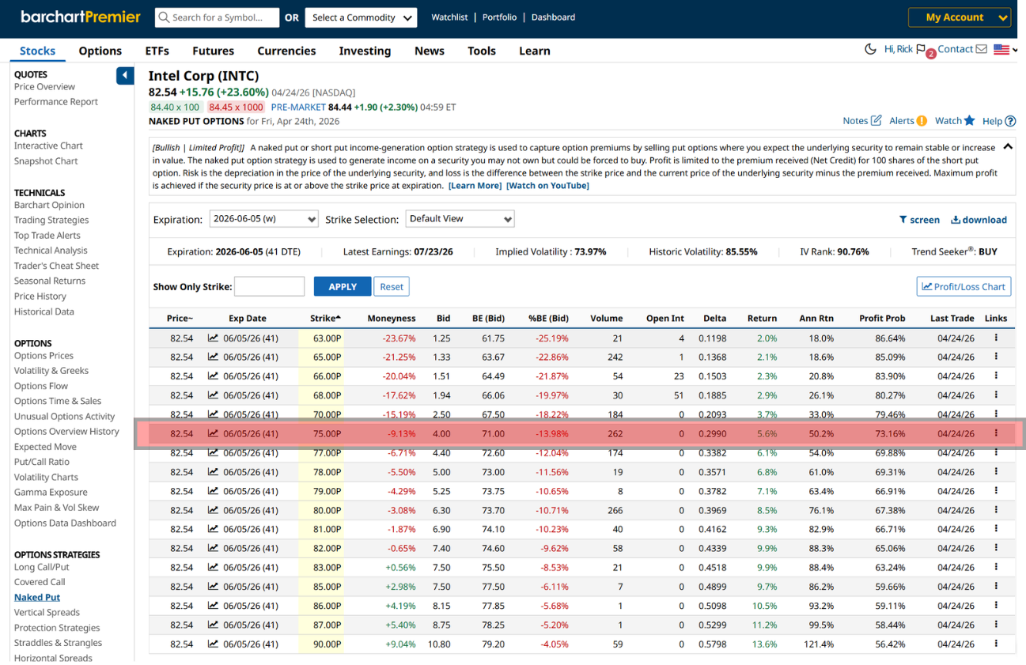The width and height of the screenshot is (1026, 665).
Task: Click the Contact envelope icon
Action: pyautogui.click(x=981, y=49)
